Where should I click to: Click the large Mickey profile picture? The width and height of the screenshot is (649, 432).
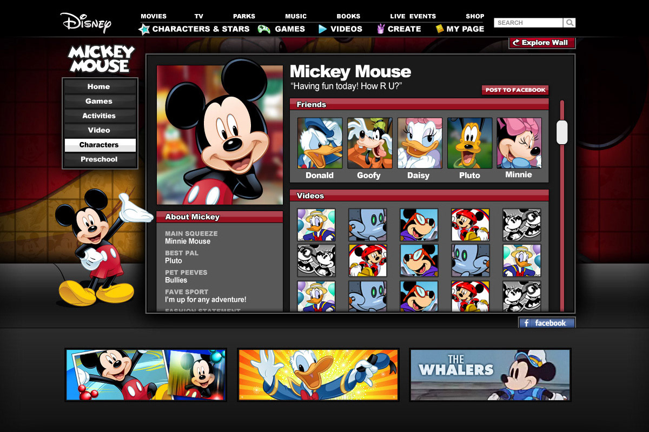point(220,135)
